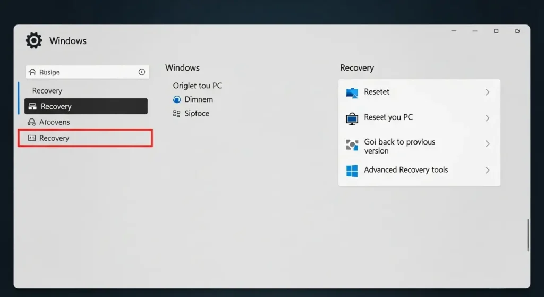Click the Windows logo beside Advanced Recovery tools

point(352,171)
